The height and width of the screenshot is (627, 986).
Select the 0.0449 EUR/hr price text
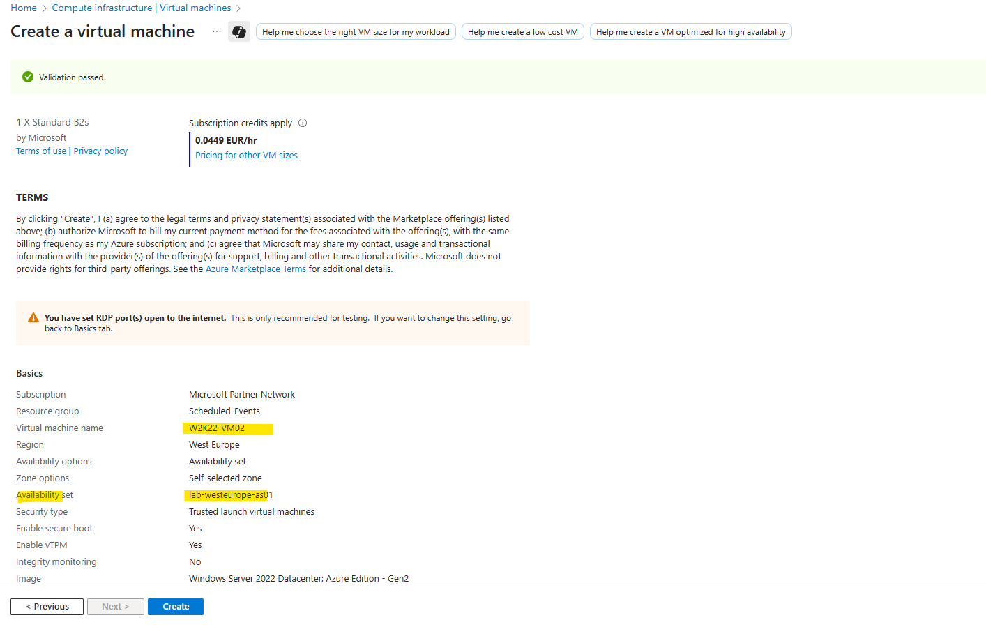pos(226,140)
